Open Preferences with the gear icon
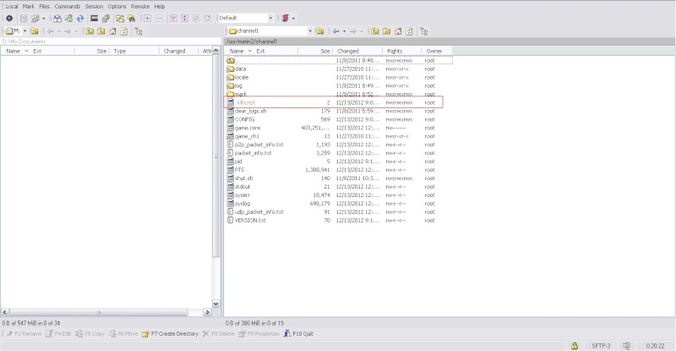 click(9, 18)
